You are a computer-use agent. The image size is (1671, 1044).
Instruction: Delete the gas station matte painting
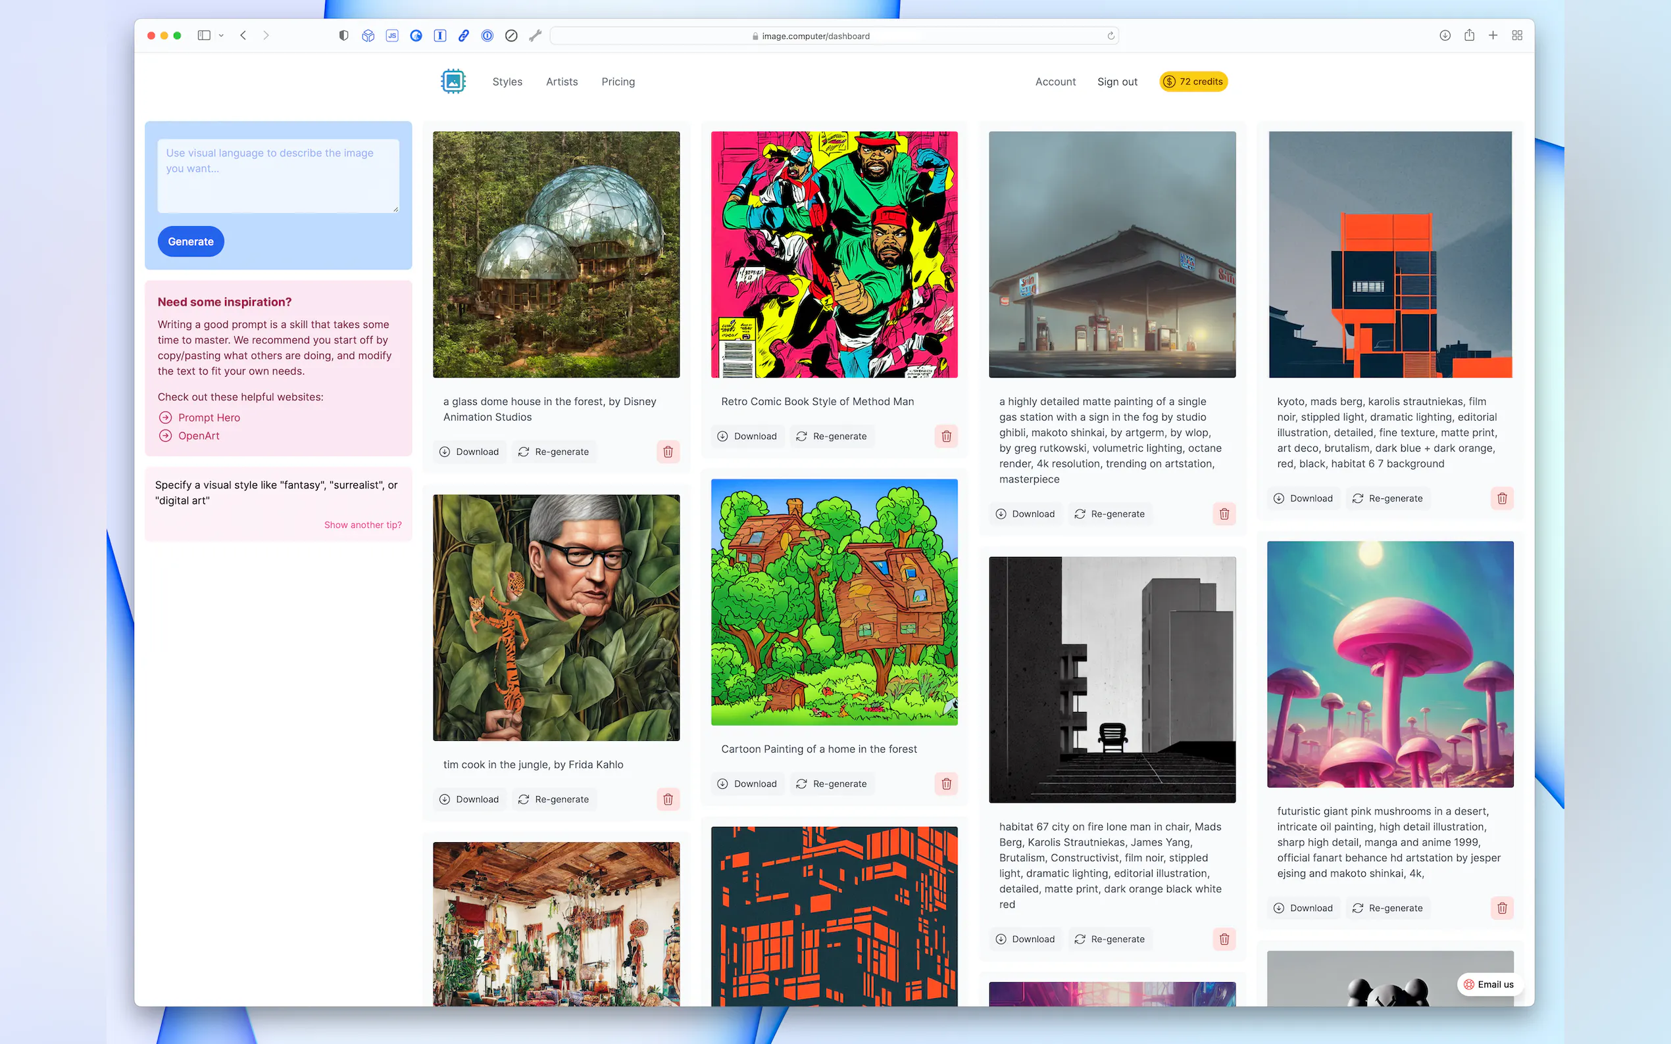[1224, 513]
